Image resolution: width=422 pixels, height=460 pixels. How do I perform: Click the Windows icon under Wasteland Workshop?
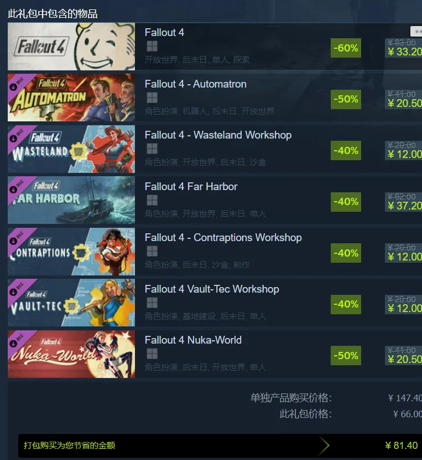pyautogui.click(x=152, y=149)
